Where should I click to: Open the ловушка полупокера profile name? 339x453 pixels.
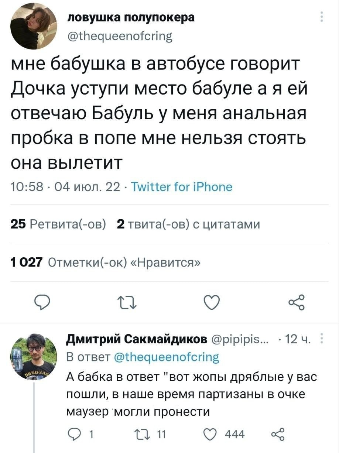click(130, 18)
